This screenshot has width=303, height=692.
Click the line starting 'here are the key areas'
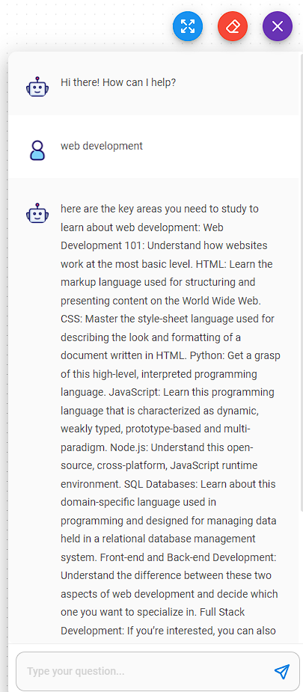tap(159, 209)
